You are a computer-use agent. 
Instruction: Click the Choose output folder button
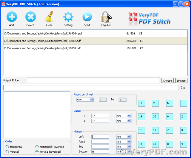[x=167, y=80]
